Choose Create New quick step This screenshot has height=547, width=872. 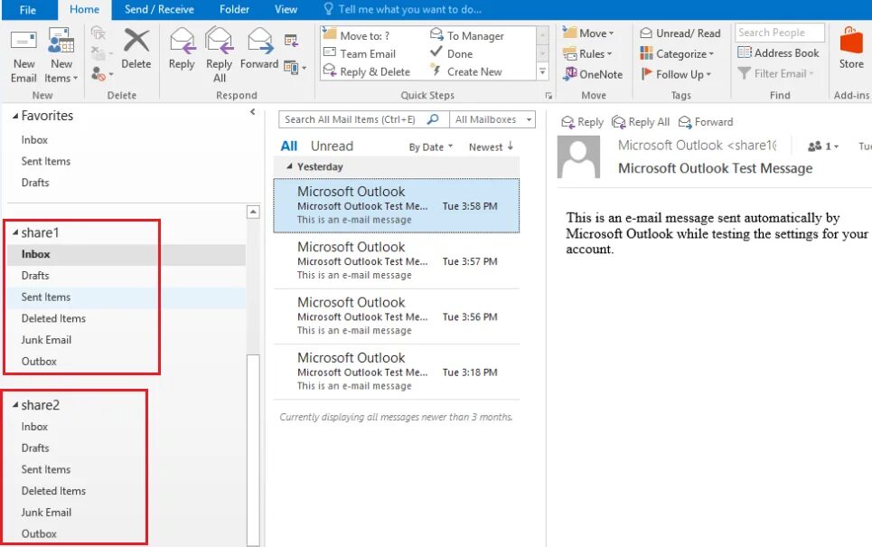[466, 71]
